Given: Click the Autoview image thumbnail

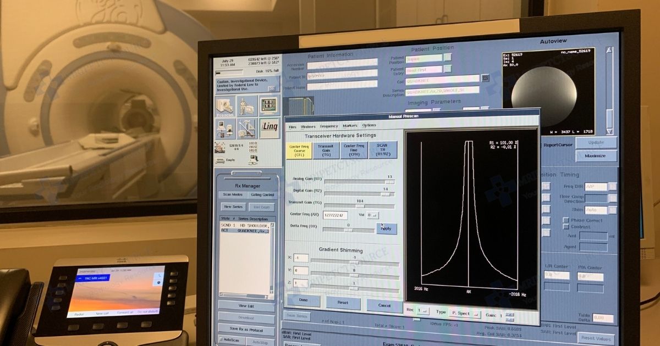Looking at the screenshot, I should (548, 92).
